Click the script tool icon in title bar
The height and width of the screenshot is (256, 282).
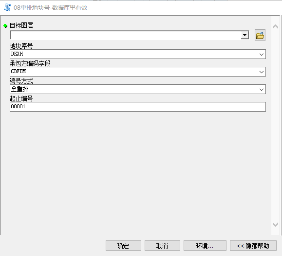click(x=7, y=8)
